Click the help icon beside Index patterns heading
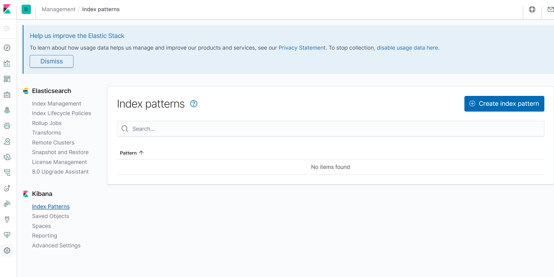554x277 pixels. 194,104
